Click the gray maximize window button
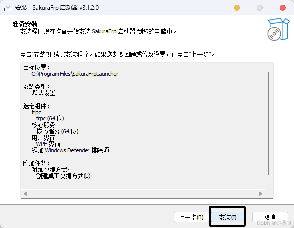This screenshot has height=228, width=294. pyautogui.click(x=260, y=8)
